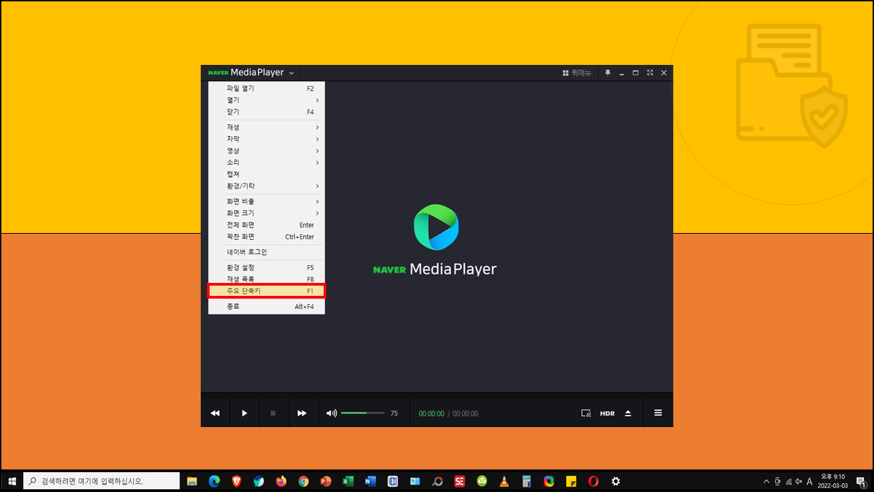The width and height of the screenshot is (874, 492).
Task: Open Settings gear from the taskbar
Action: click(x=615, y=481)
